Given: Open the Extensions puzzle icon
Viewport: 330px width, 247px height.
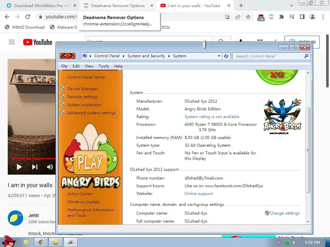Looking at the screenshot, I should pos(281,17).
